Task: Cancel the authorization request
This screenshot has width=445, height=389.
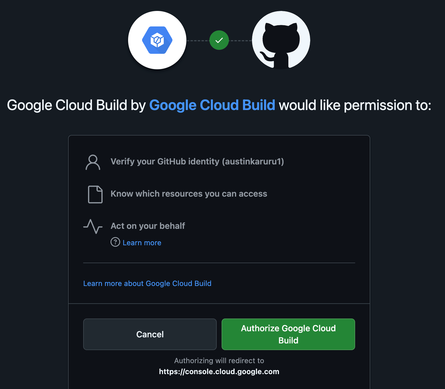Action: pyautogui.click(x=150, y=334)
